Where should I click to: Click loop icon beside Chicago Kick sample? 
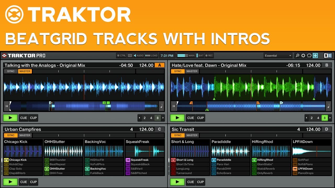(6, 160)
